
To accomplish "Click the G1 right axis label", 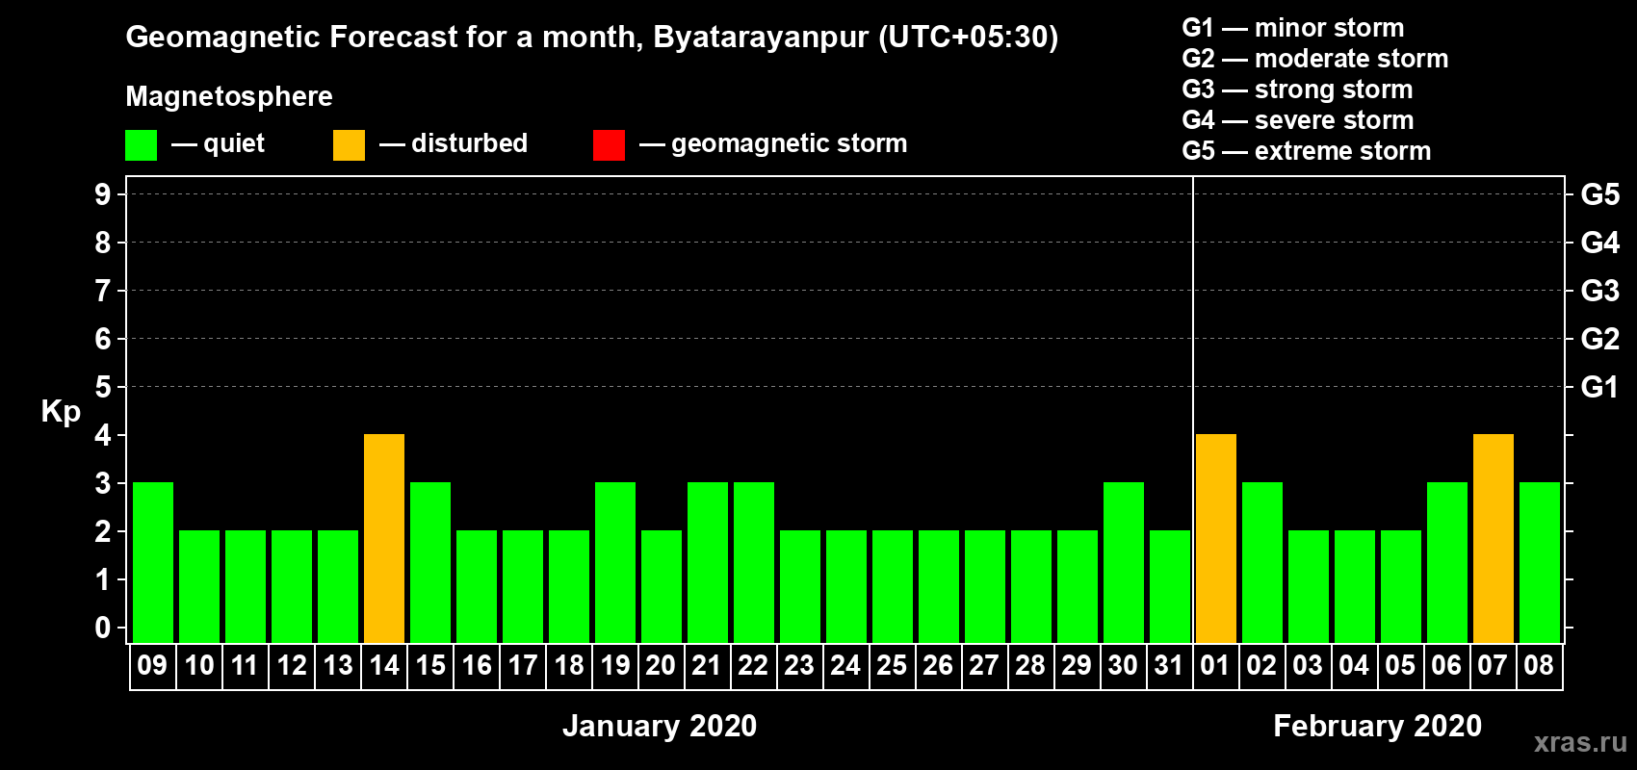I will [x=1600, y=387].
